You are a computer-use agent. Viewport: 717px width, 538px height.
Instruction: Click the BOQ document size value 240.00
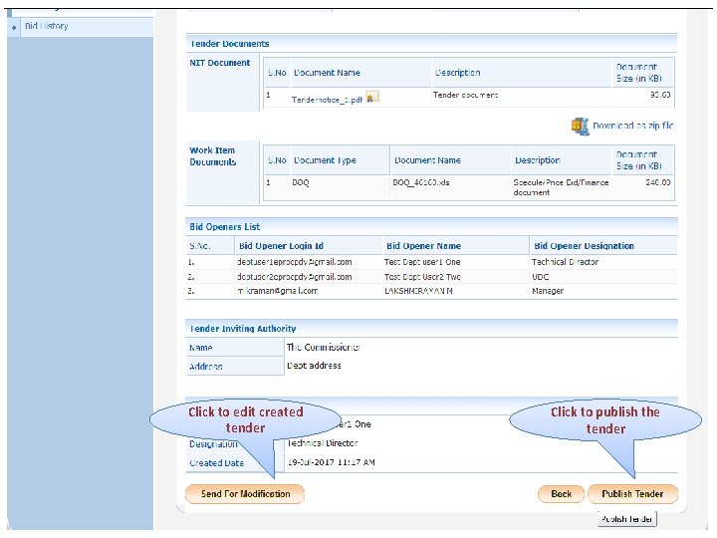click(658, 182)
